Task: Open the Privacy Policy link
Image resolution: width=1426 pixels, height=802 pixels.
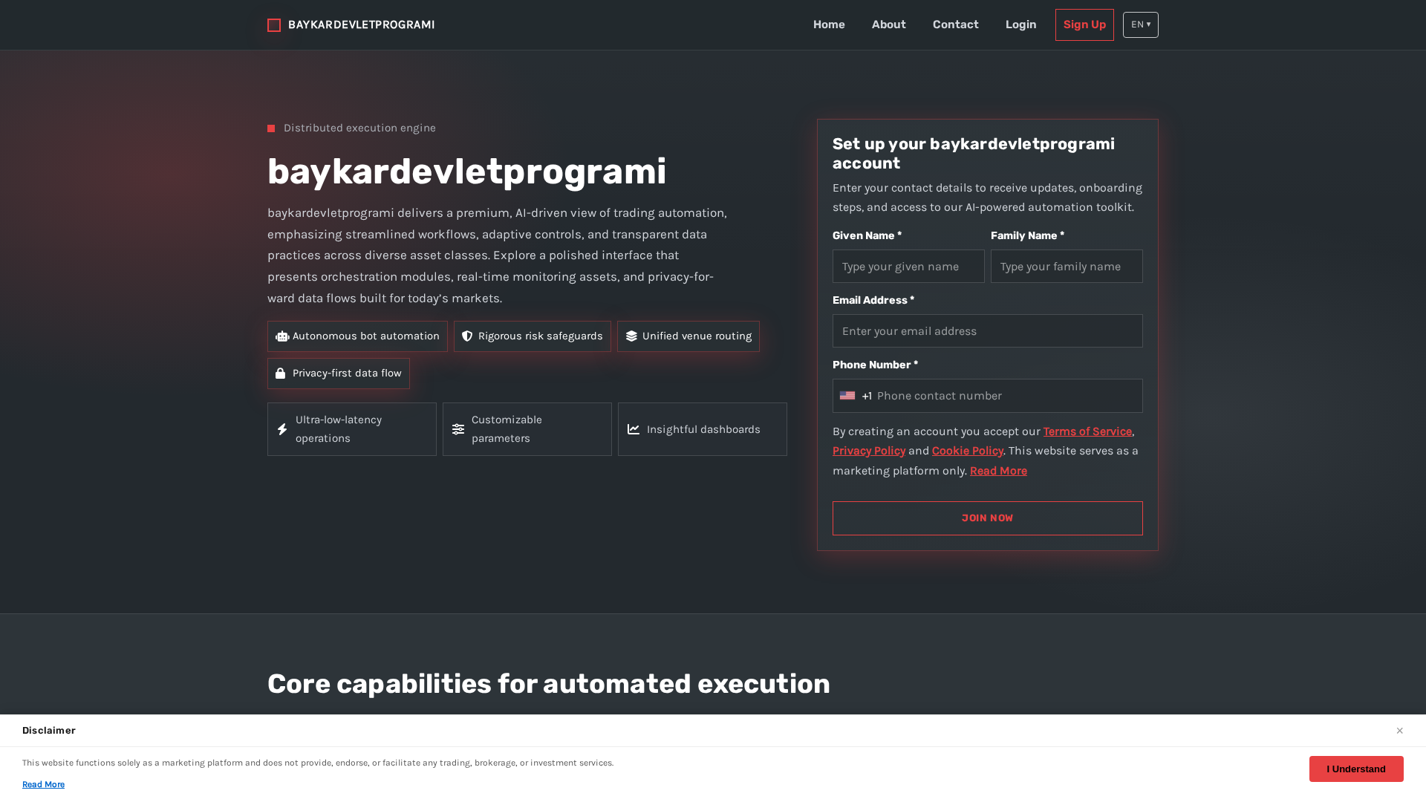Action: 869,451
